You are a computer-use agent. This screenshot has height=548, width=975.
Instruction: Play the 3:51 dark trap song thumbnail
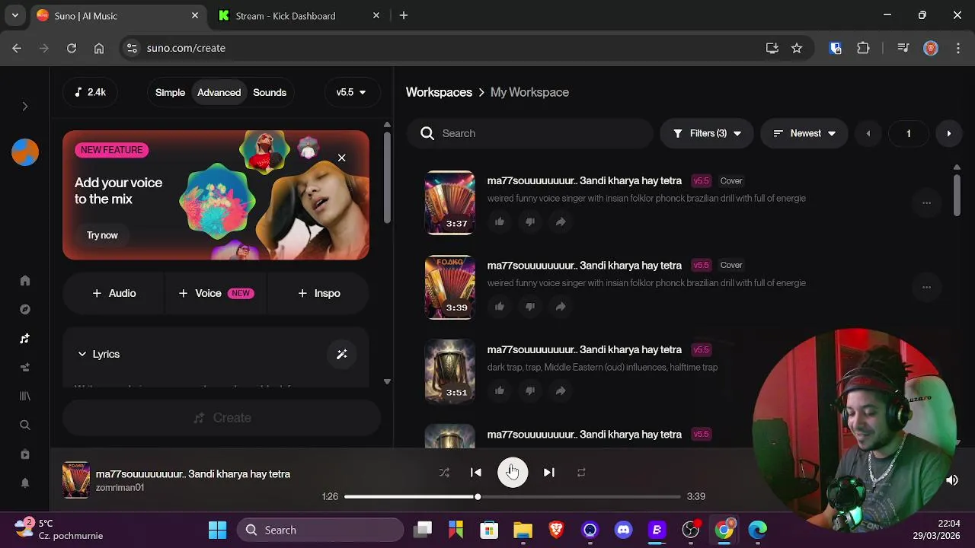449,371
